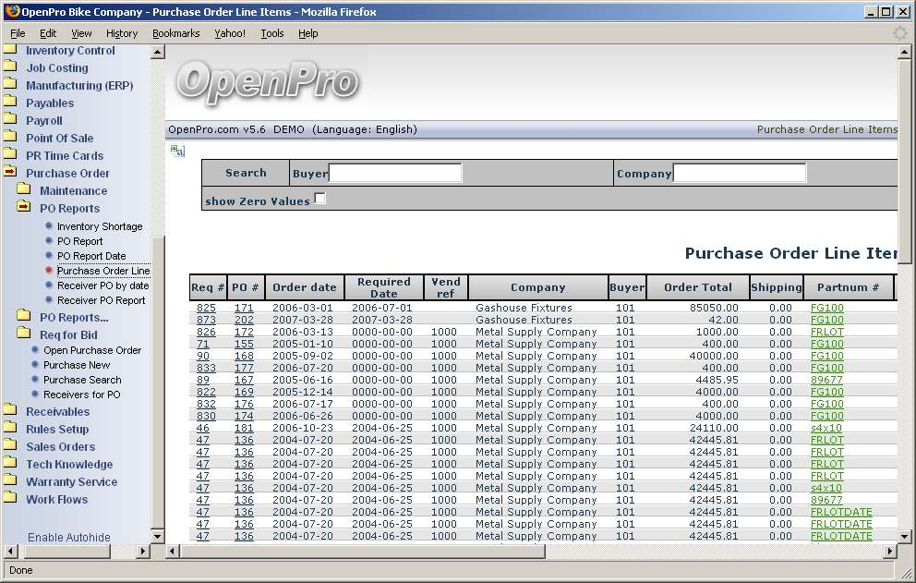
Task: Open PO number 171 link
Action: tap(243, 308)
